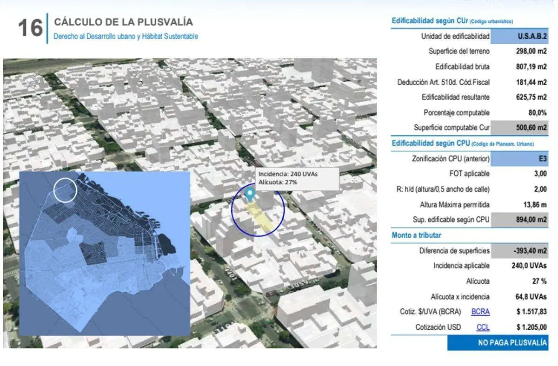Select the $ 1.205,00 USD quotation value
This screenshot has height=366, width=558.
click(531, 327)
